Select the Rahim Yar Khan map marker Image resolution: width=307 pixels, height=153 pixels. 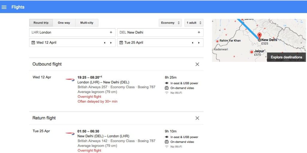[x=217, y=41]
